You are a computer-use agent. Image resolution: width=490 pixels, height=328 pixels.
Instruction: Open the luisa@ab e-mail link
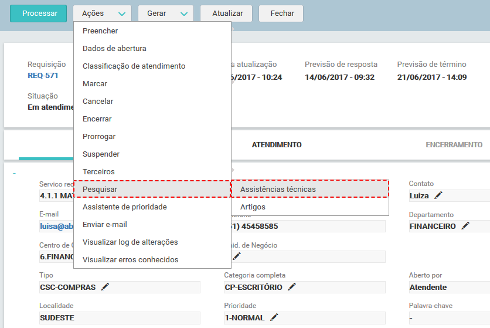[57, 226]
